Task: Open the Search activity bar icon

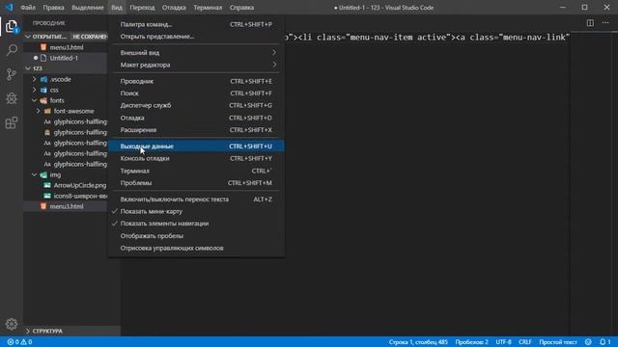Action: (x=12, y=50)
